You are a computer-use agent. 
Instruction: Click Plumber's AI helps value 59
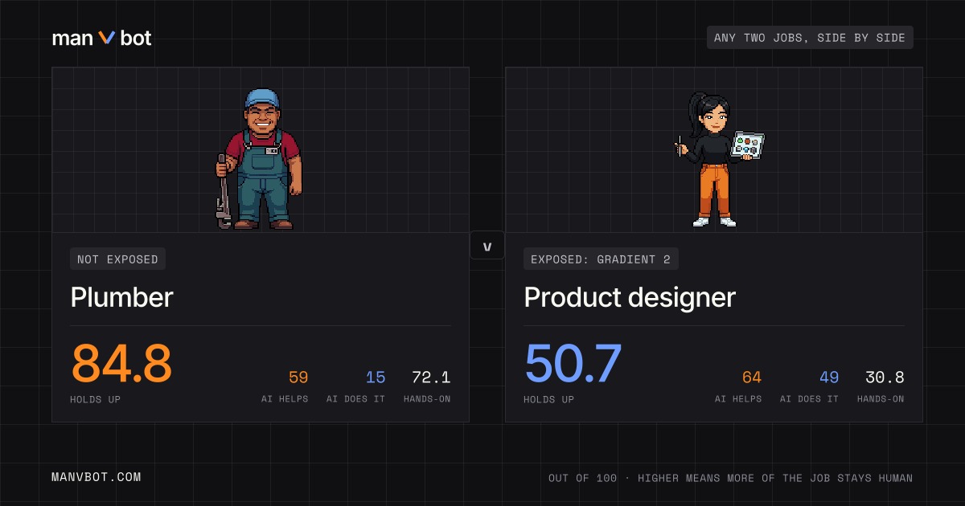298,377
